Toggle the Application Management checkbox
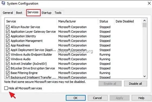Image resolution: width=152 pixels, height=102 pixels. click(8, 41)
